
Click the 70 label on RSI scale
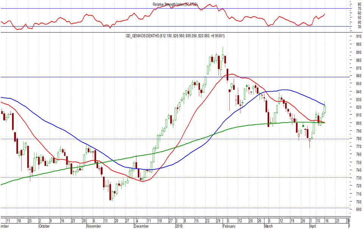tap(359, 9)
